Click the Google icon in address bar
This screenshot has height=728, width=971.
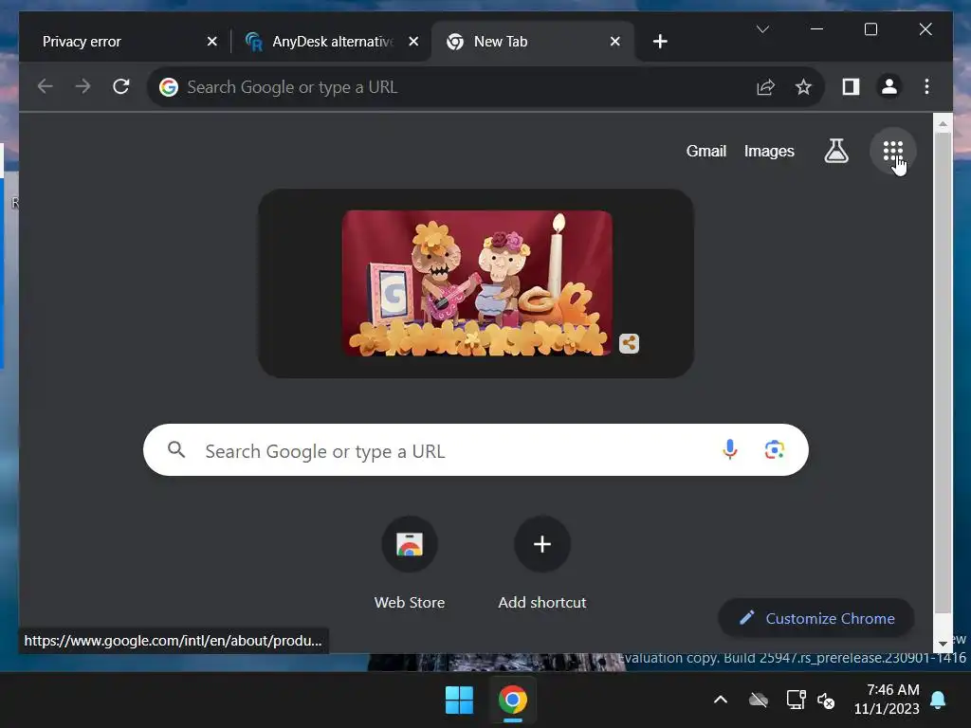169,86
